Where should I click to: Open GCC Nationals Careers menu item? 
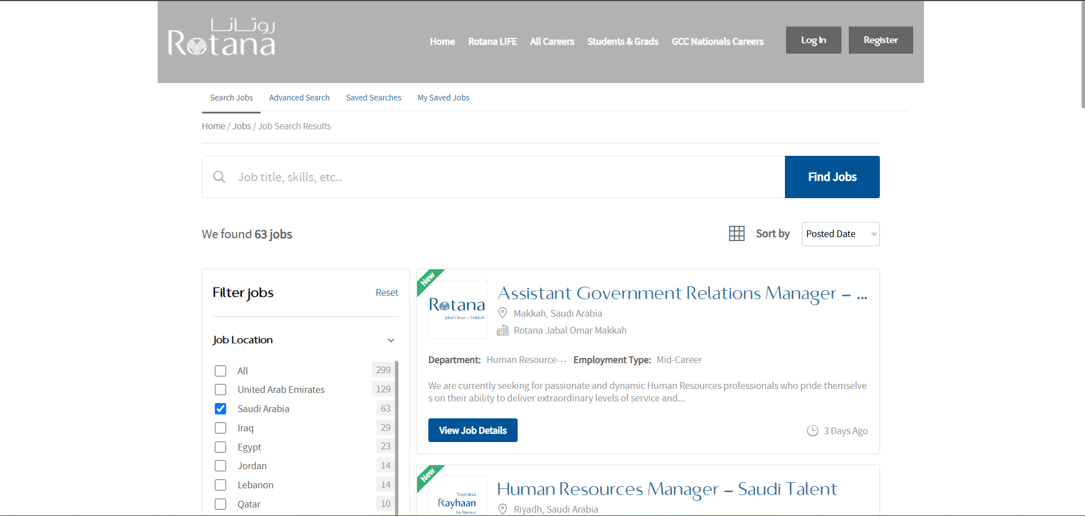(x=717, y=41)
